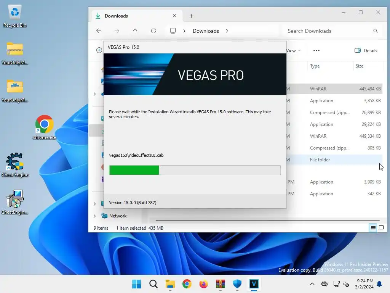Select the WinRAR row sized 445,494 KB
The width and height of the screenshot is (390, 293).
(334, 89)
